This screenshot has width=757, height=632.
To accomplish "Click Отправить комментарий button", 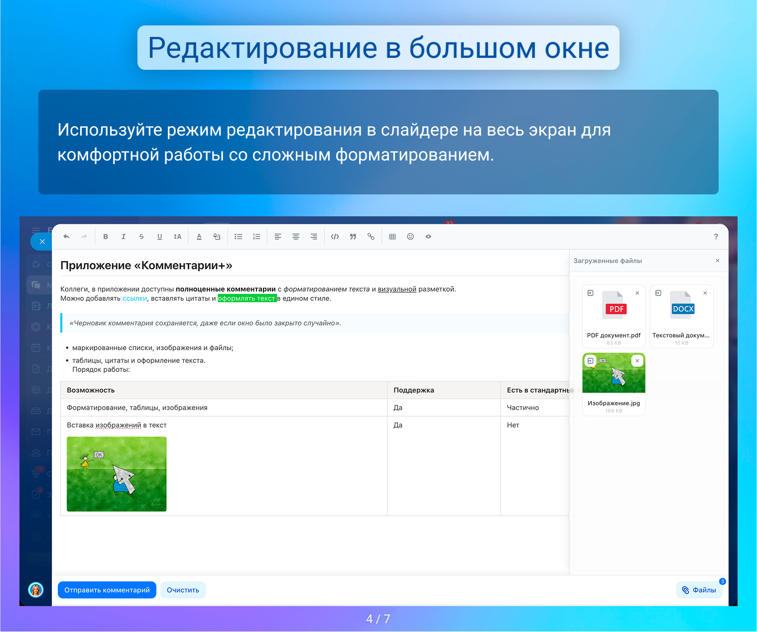I will point(107,590).
